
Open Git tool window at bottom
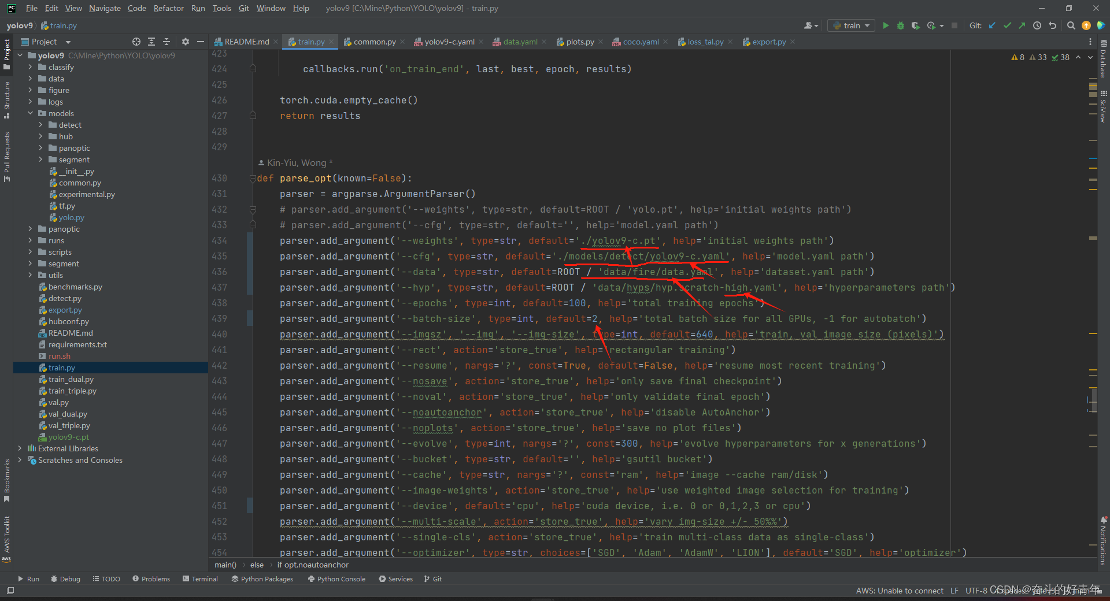pos(433,578)
